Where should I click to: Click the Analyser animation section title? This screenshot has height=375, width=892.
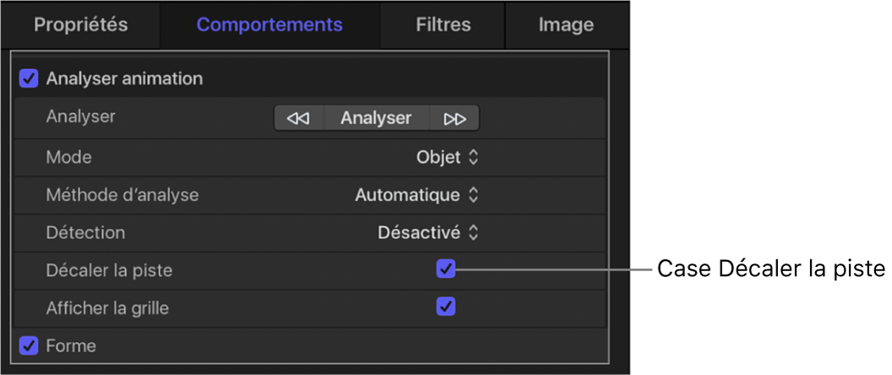(x=124, y=79)
